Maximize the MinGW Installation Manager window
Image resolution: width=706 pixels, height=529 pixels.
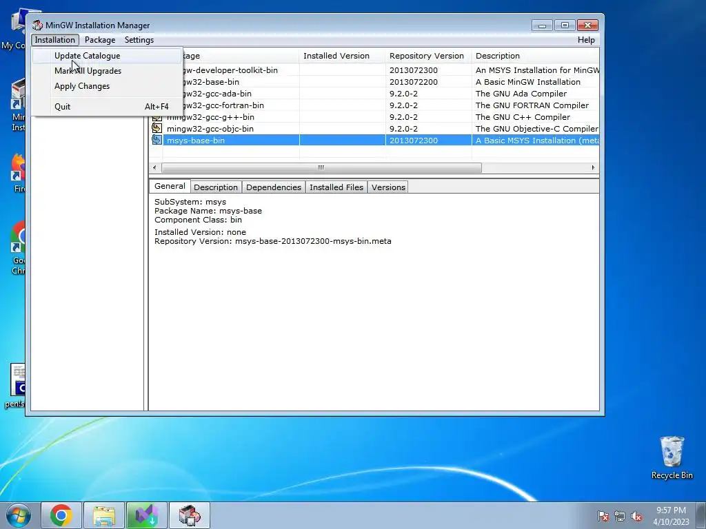565,25
